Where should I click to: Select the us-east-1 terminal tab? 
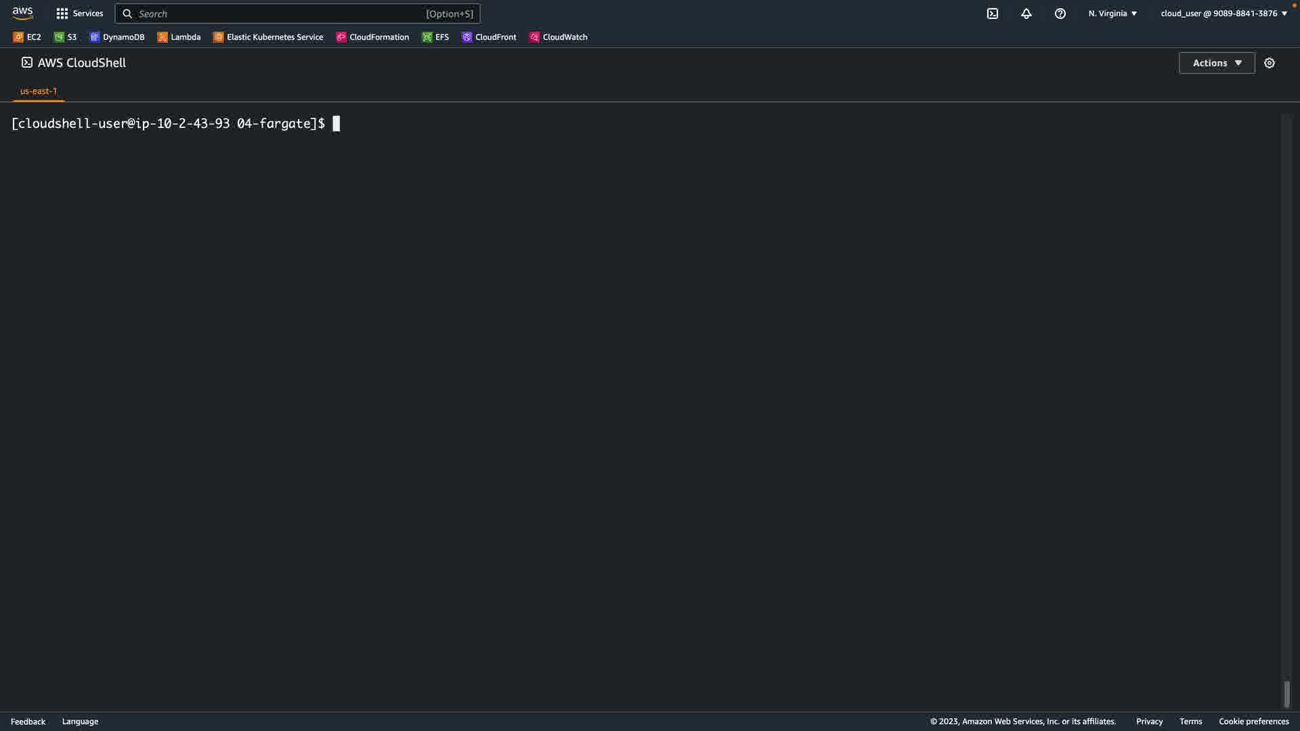click(x=39, y=91)
